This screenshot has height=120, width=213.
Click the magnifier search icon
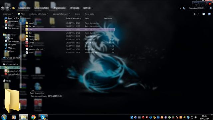coord(210,8)
